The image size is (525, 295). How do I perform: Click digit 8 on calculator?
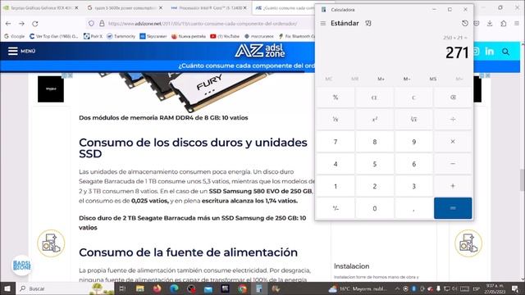click(x=375, y=142)
